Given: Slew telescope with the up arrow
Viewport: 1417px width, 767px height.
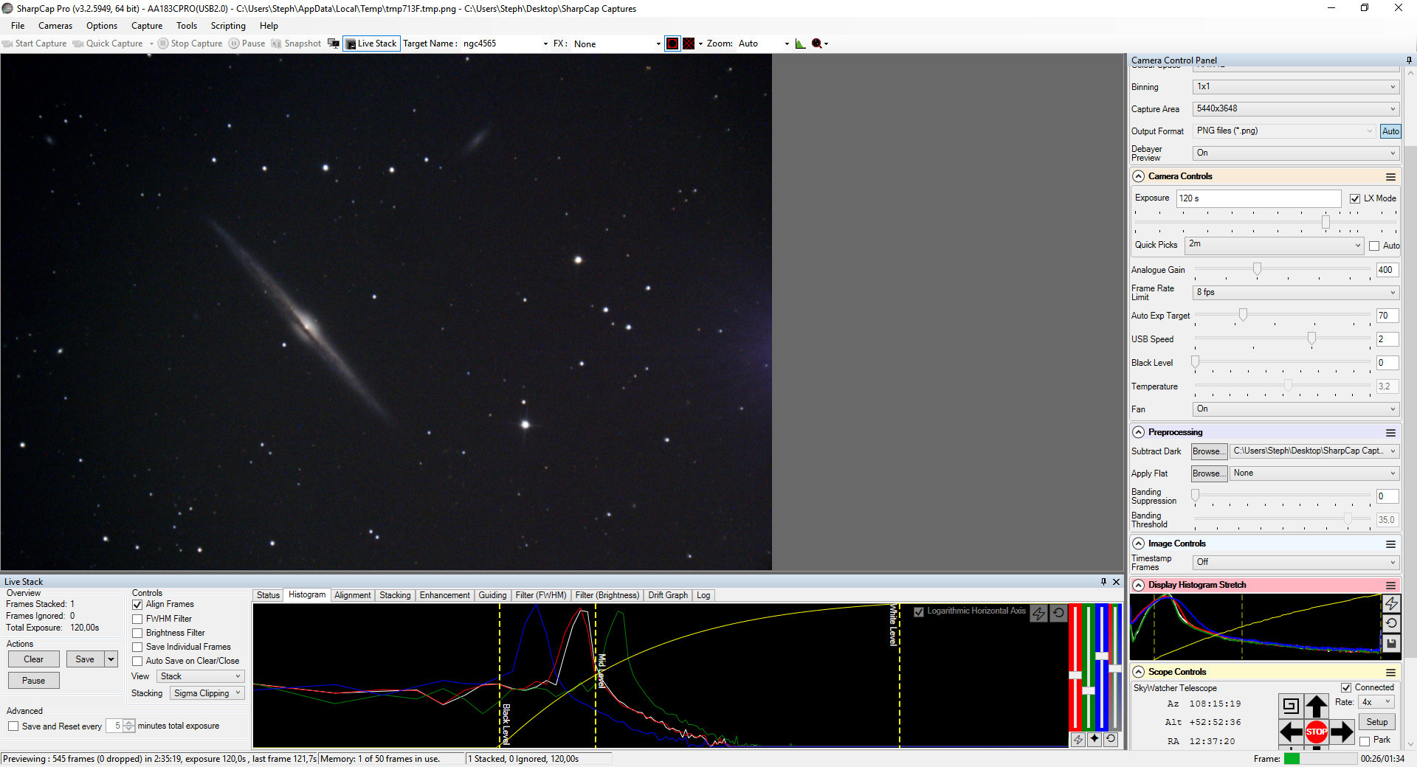Looking at the screenshot, I should (1316, 706).
